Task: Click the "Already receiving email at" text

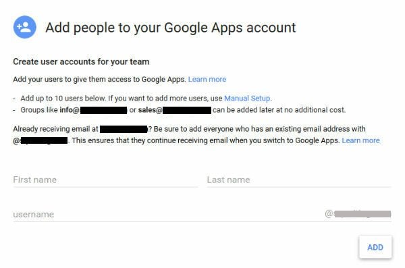Action: [55, 129]
